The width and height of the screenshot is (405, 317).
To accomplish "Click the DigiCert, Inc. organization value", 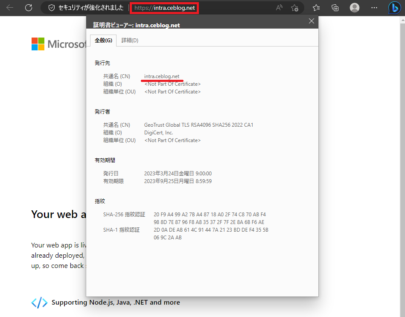I will tap(158, 133).
